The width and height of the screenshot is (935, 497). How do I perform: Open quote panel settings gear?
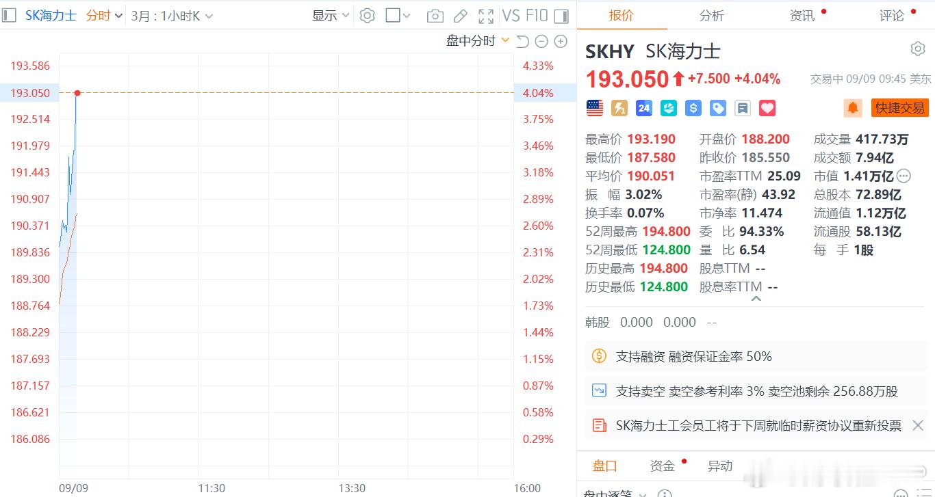pos(918,49)
